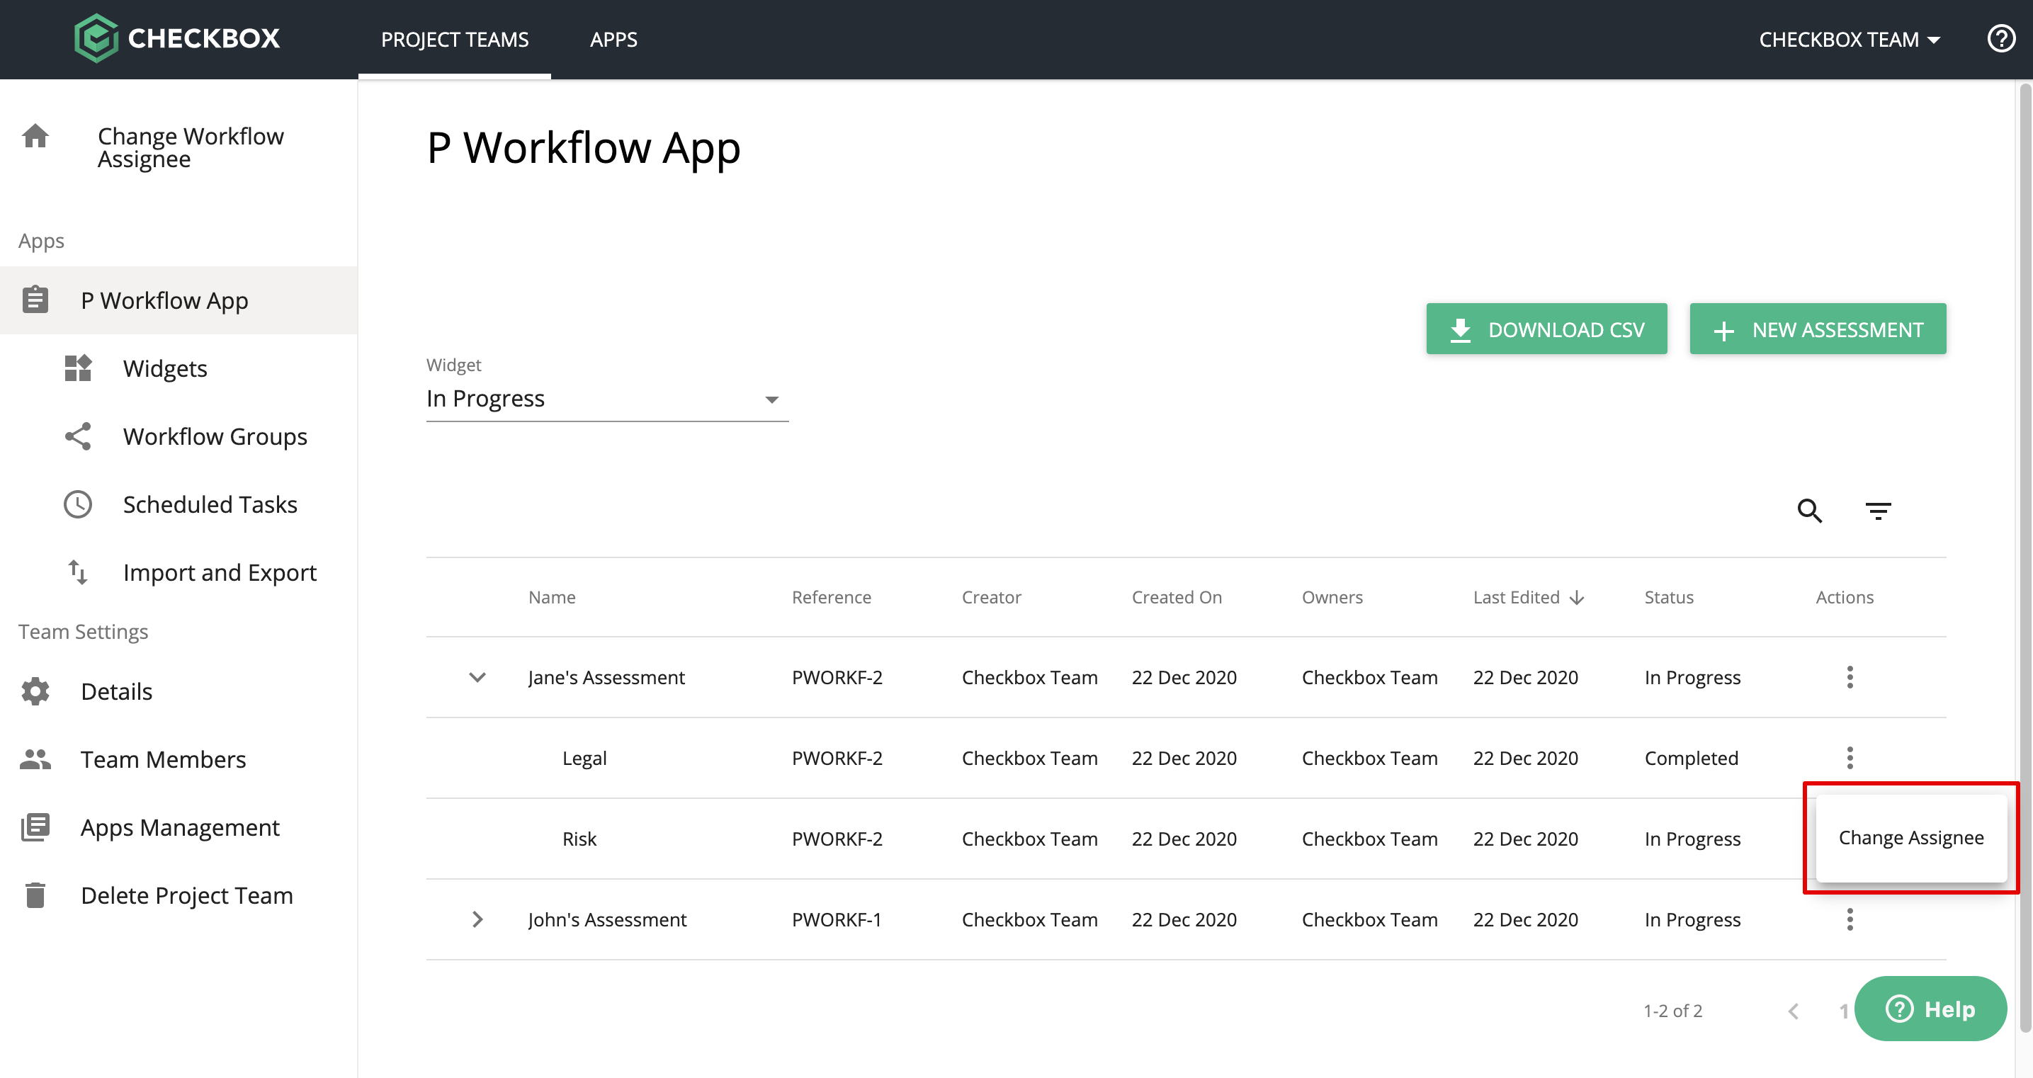
Task: Sort table by Status column header
Action: [1668, 597]
